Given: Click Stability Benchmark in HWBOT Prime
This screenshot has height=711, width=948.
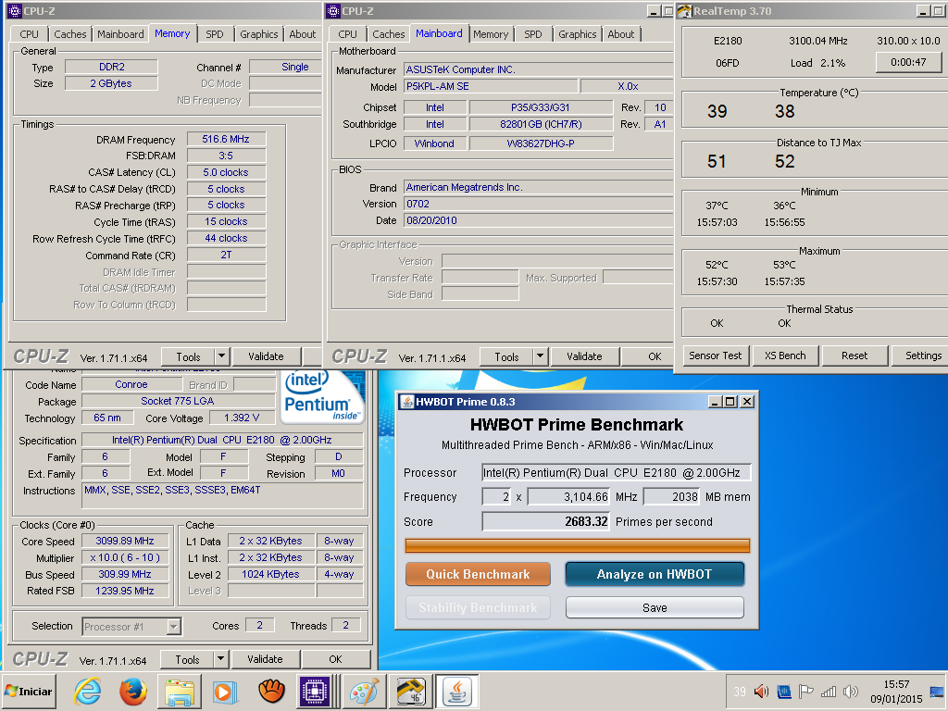Looking at the screenshot, I should click(x=478, y=607).
